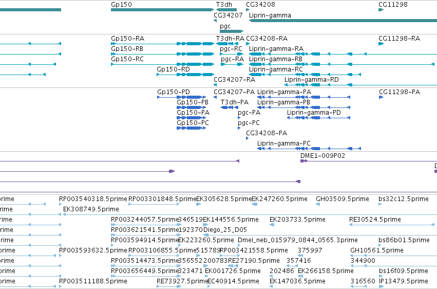Select protein Gp150-PC
The width and height of the screenshot is (437, 289).
coord(191,129)
